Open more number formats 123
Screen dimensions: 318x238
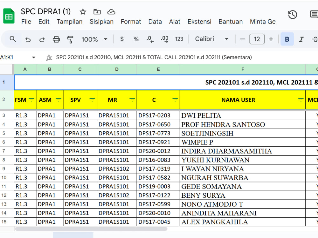click(x=179, y=39)
